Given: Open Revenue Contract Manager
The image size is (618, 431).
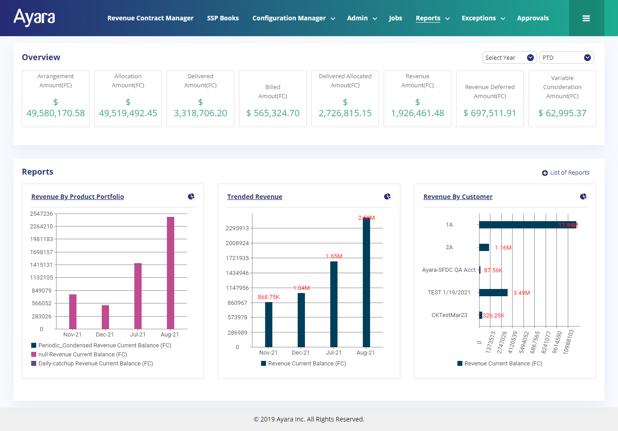Looking at the screenshot, I should [150, 19].
